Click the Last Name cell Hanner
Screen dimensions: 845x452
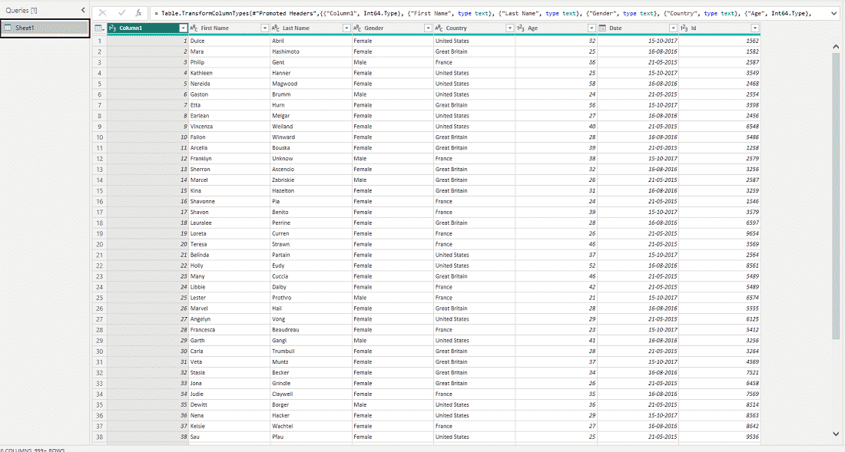[x=311, y=73]
